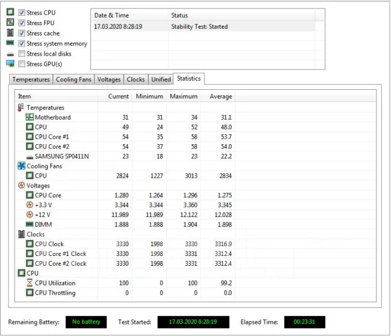
Task: Click the CPU group icon
Action: pos(21,273)
